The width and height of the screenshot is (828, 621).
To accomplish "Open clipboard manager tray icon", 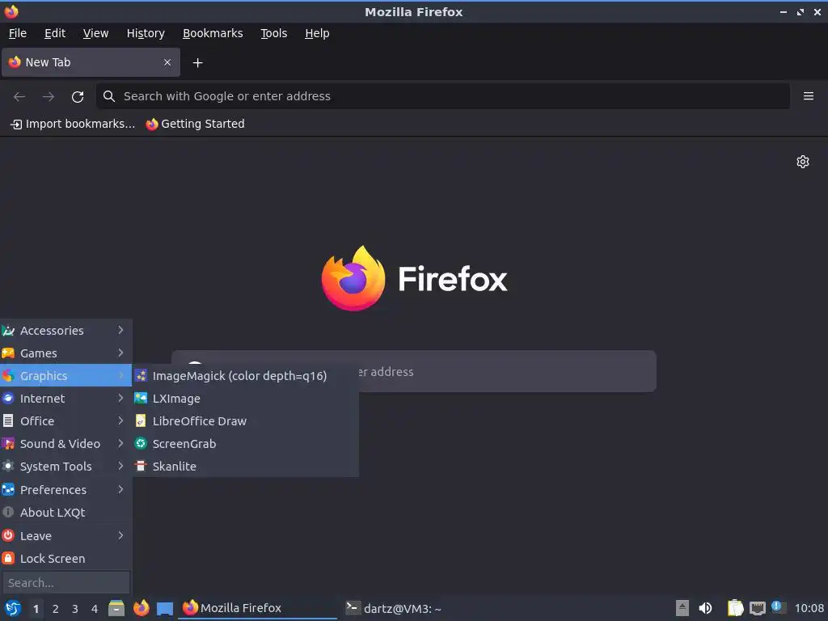I will pyautogui.click(x=735, y=608).
